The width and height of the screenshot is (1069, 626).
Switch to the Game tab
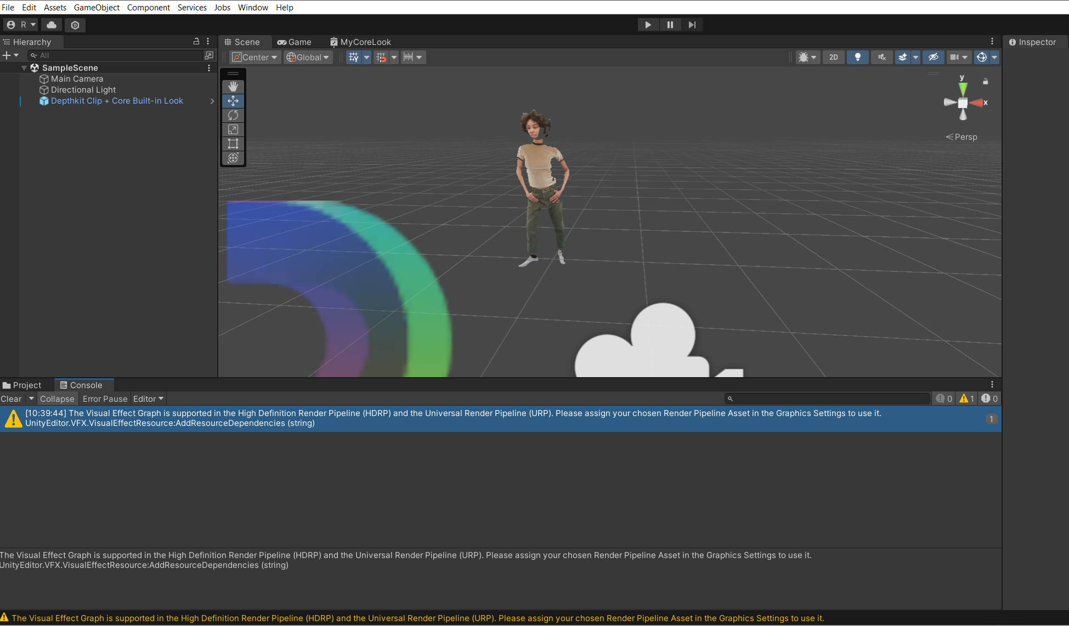click(295, 42)
